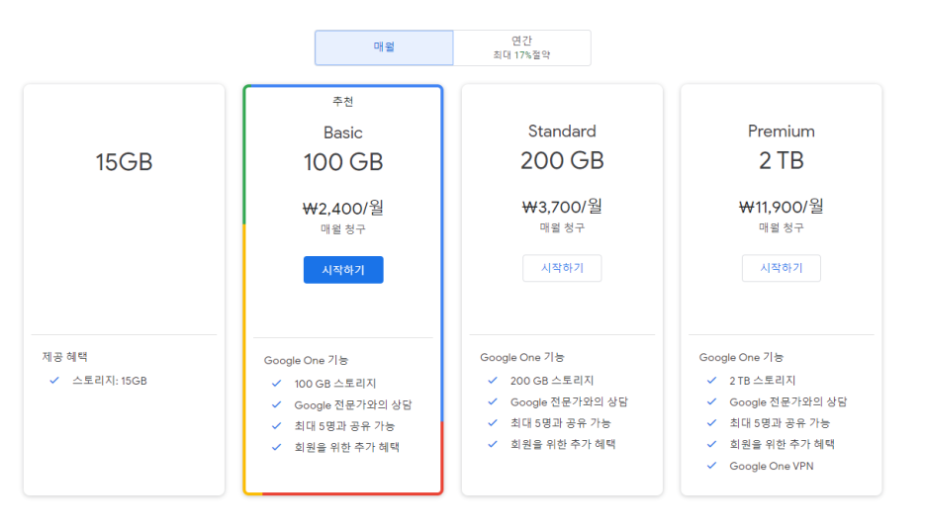Click checkmark next to Premium 최대 5명과 공유 가능

pos(711,423)
